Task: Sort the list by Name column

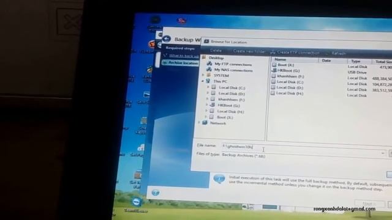Action: [x=294, y=60]
